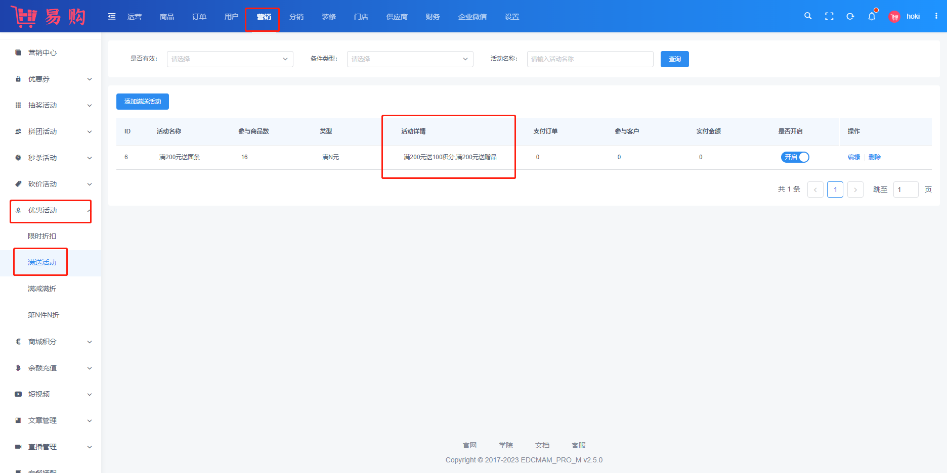947x473 pixels.
Task: Select 满减满折 in the sidebar
Action: click(42, 289)
